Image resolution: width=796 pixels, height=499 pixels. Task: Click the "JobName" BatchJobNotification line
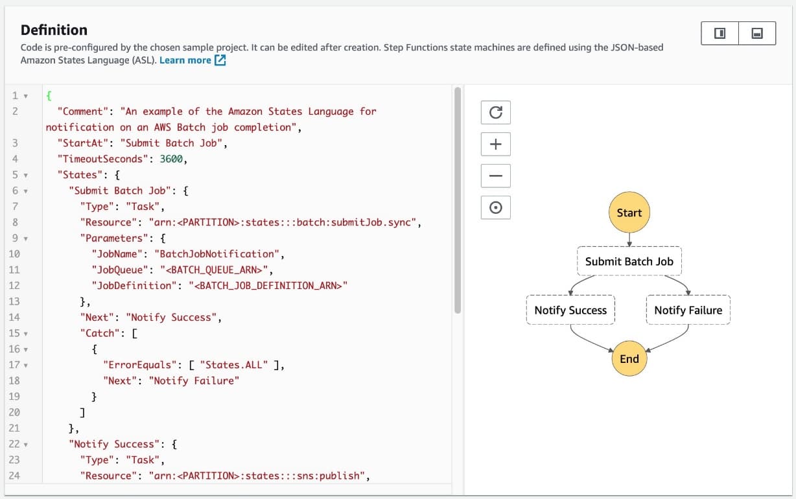pos(188,254)
